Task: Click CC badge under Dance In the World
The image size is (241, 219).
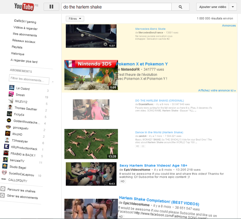Action: point(143,146)
